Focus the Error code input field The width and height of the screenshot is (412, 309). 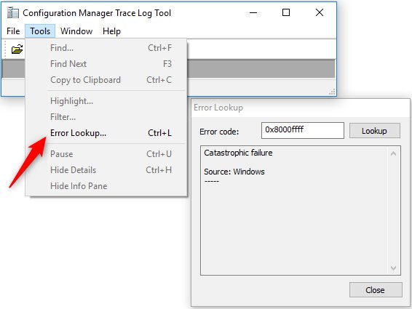click(302, 130)
